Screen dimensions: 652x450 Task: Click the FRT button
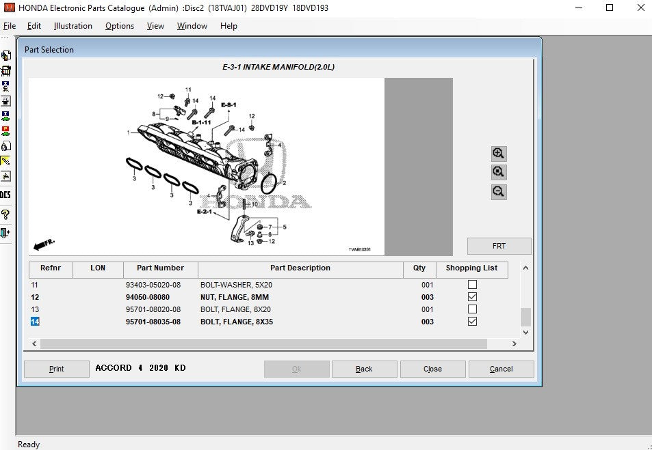tap(499, 246)
